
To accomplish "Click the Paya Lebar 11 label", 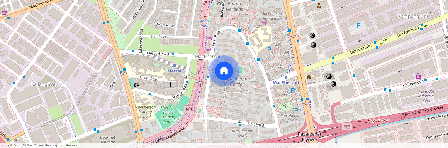I will pos(378,123).
